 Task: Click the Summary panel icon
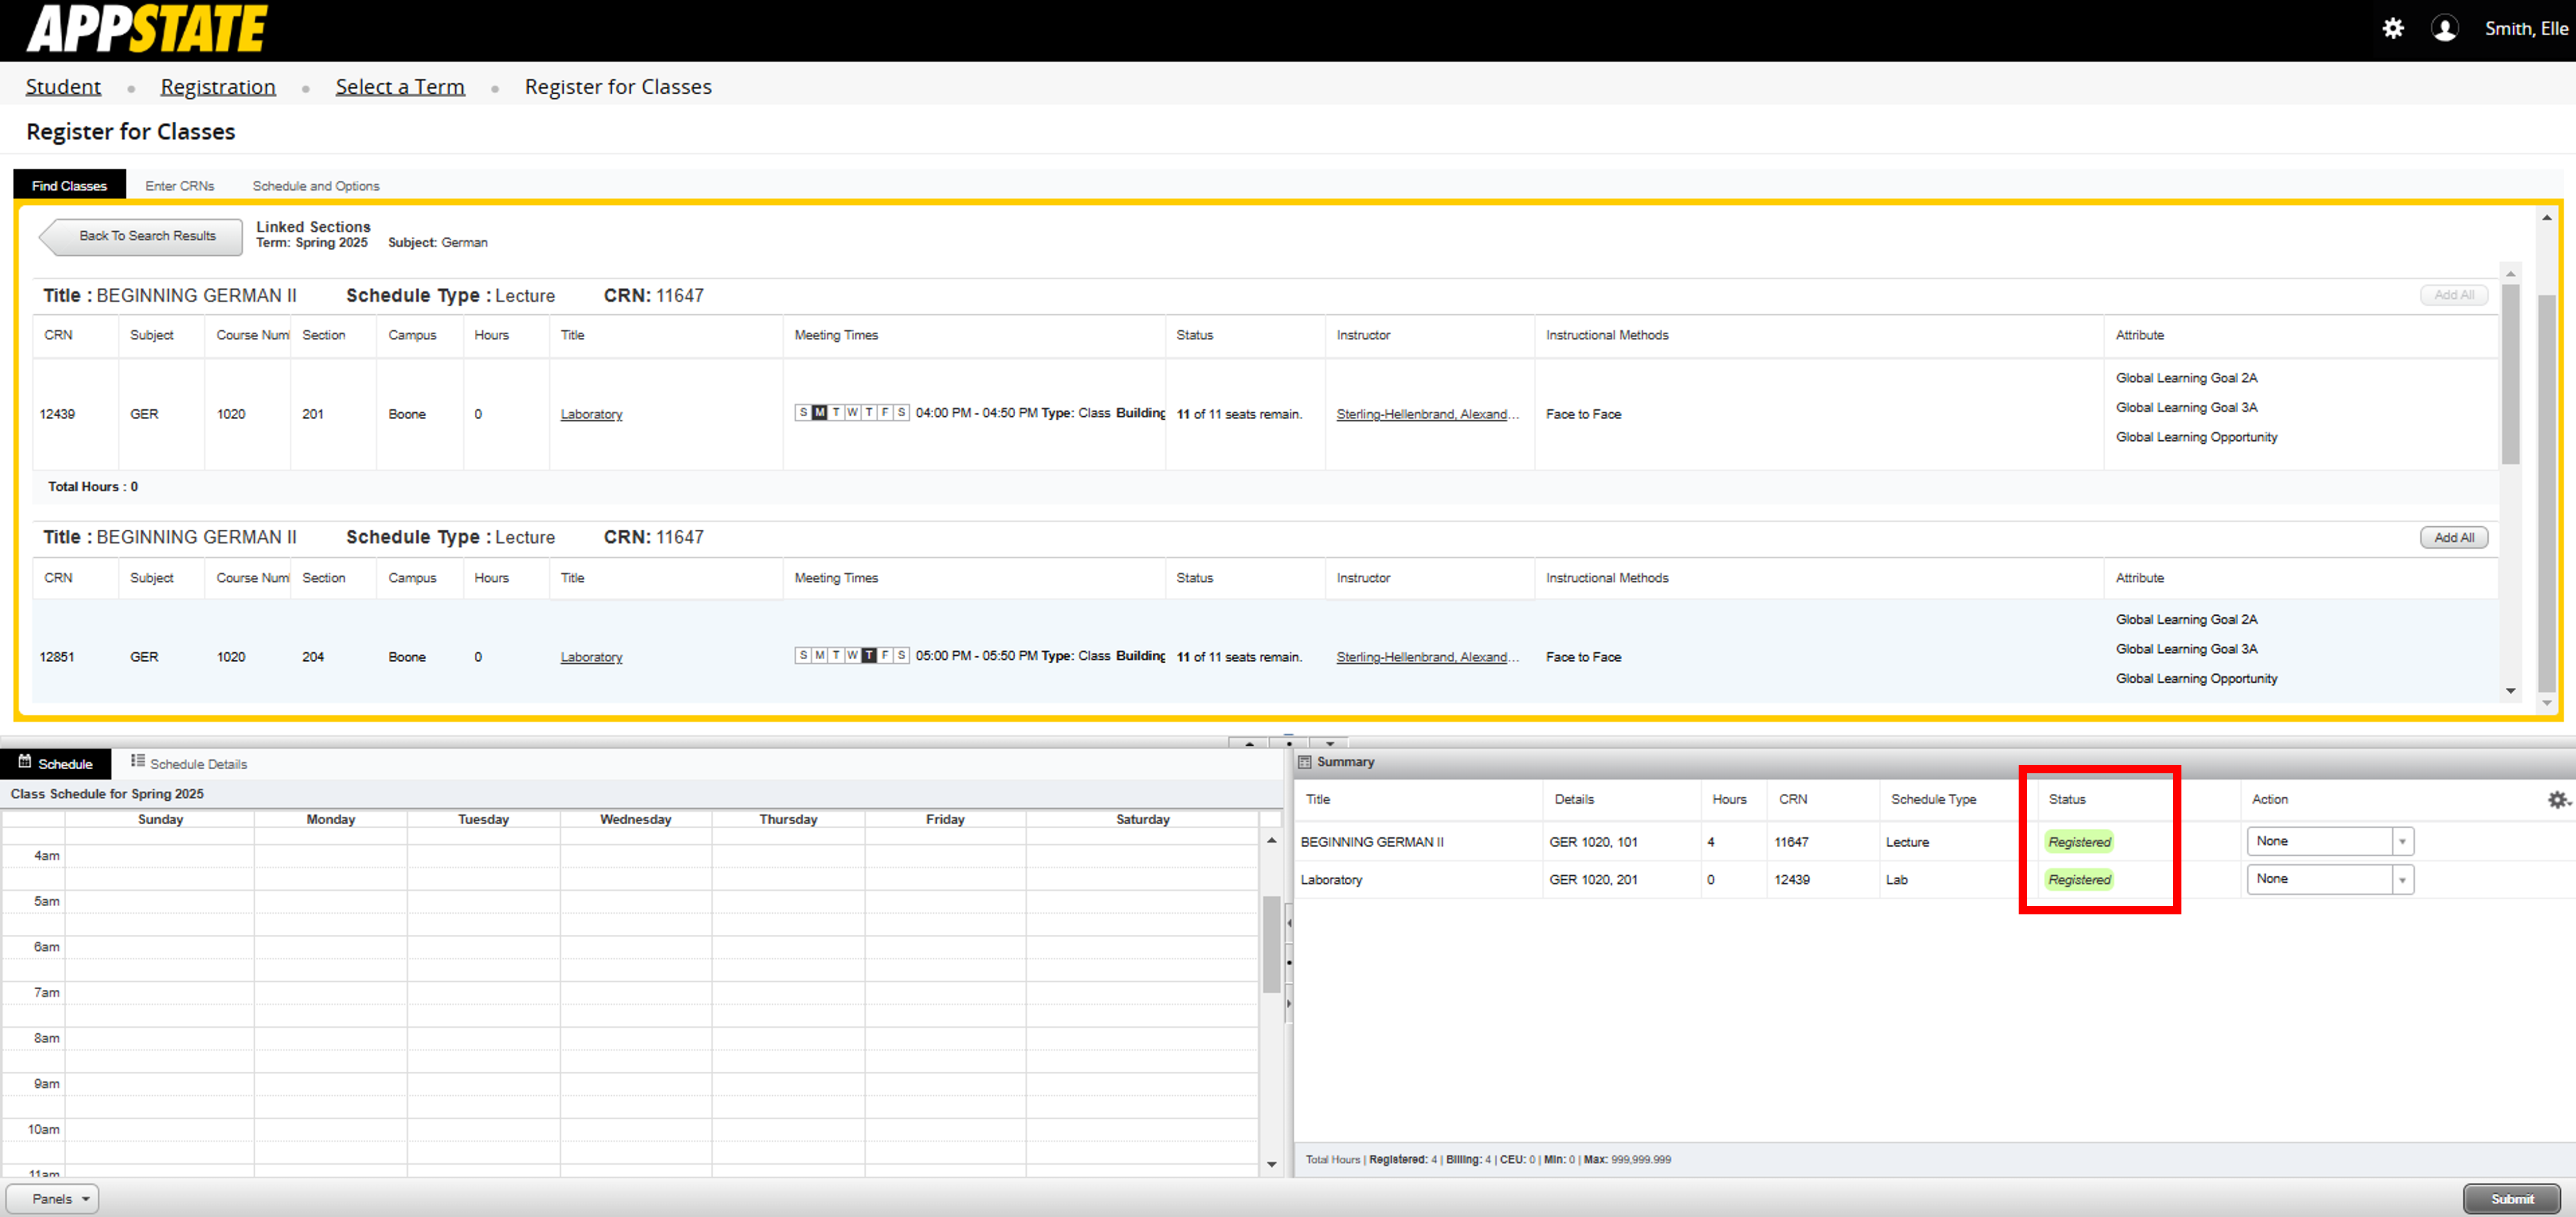[1304, 762]
